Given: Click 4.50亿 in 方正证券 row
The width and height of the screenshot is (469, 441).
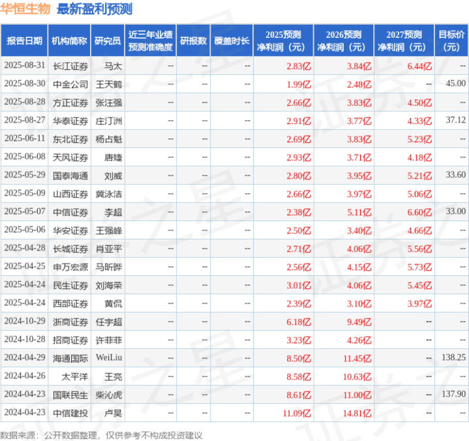Looking at the screenshot, I should pos(419,102).
